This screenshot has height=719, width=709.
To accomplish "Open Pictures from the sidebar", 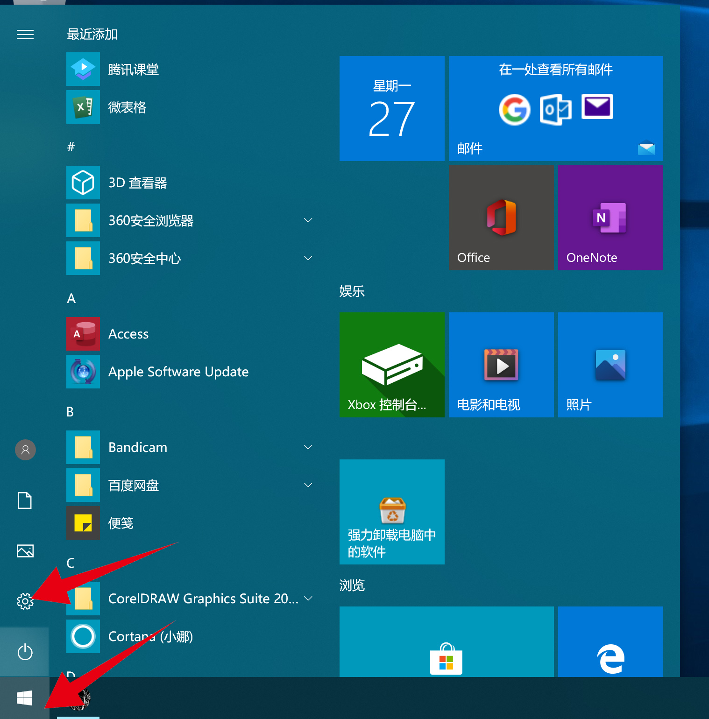I will pyautogui.click(x=25, y=551).
